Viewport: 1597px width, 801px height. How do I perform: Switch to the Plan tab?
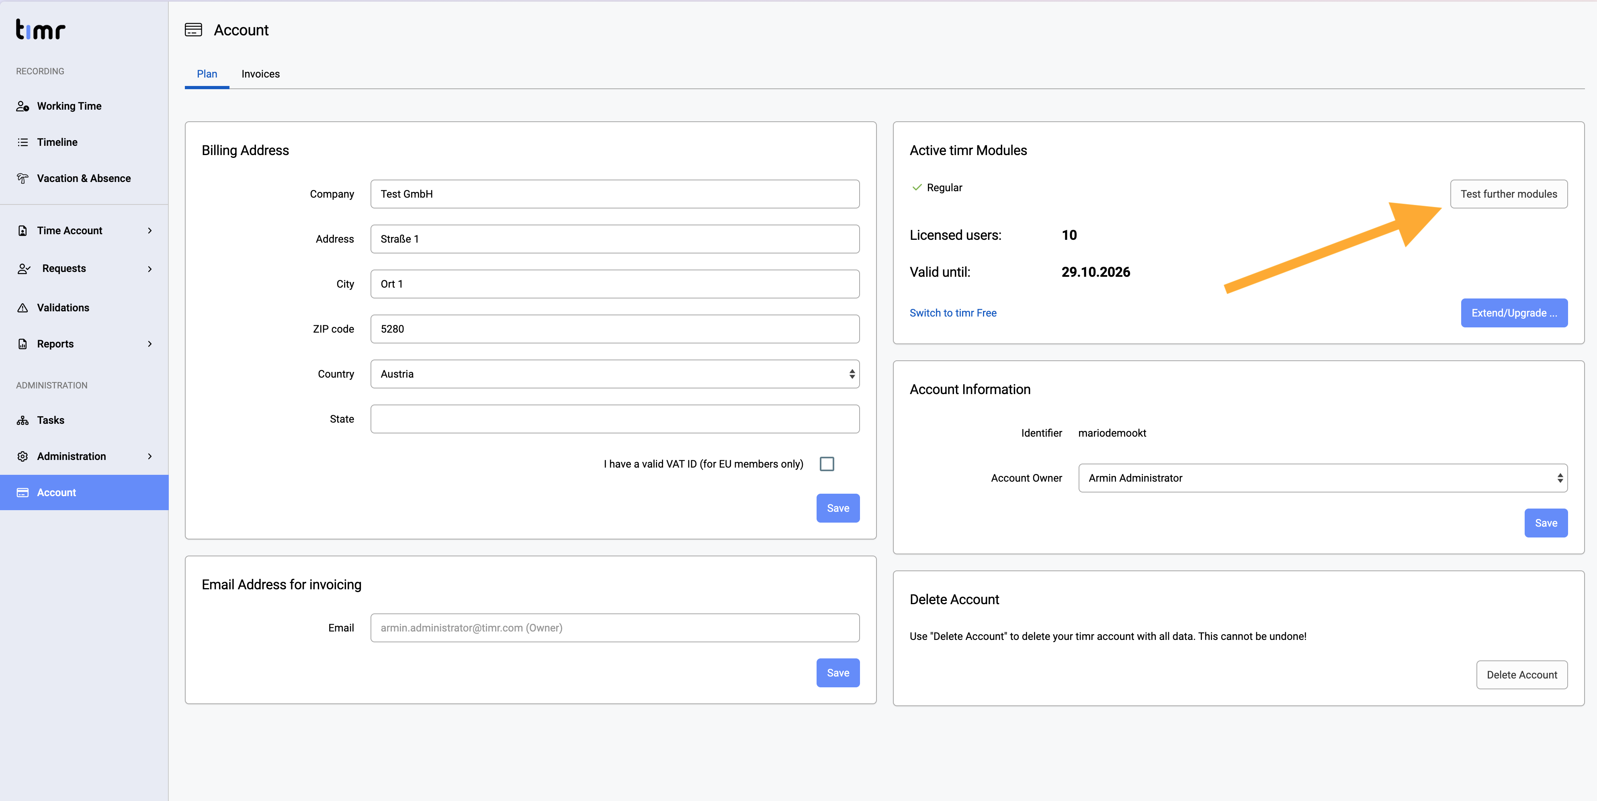(207, 74)
